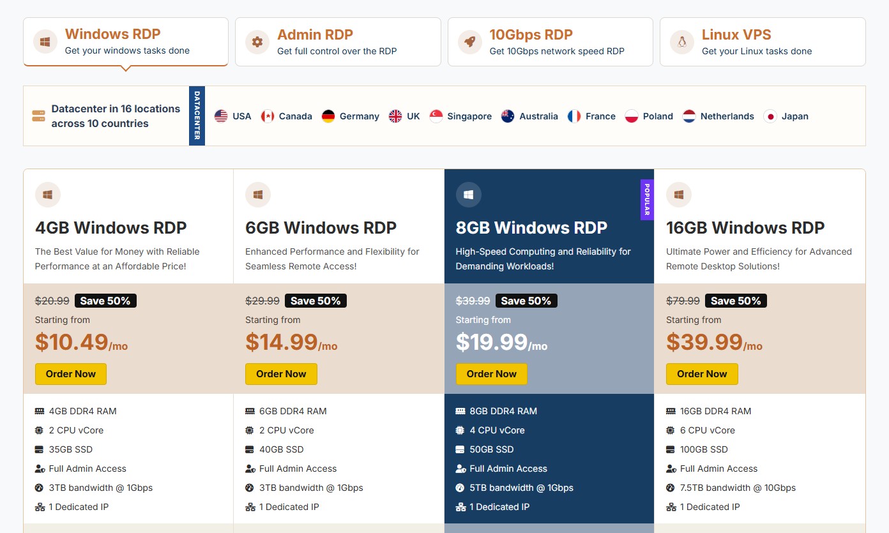The image size is (889, 533).
Task: Select the Singapore flag icon
Action: click(x=437, y=116)
